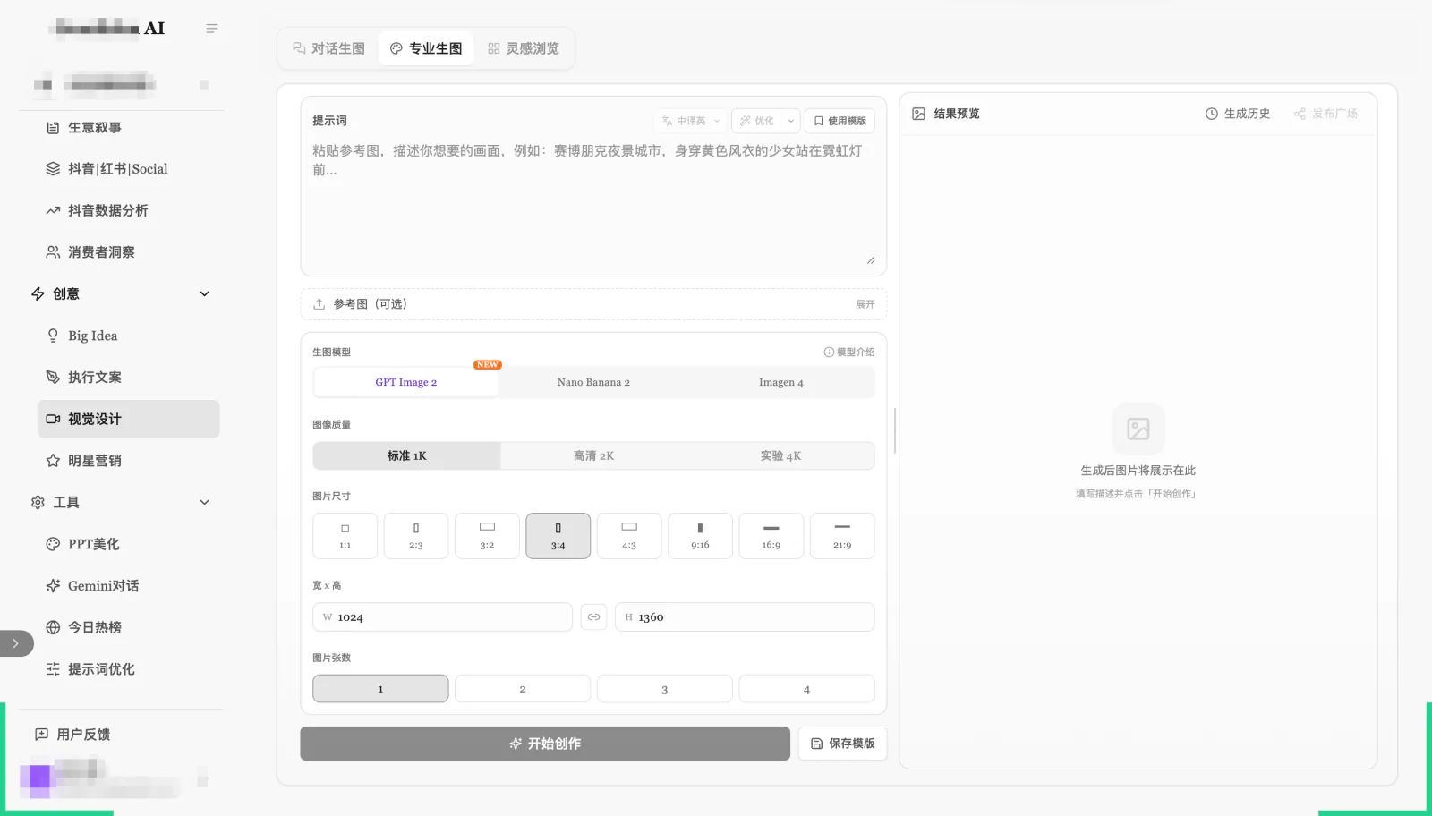This screenshot has width=1432, height=816.
Task: Click 发布广场 button
Action: [1325, 114]
